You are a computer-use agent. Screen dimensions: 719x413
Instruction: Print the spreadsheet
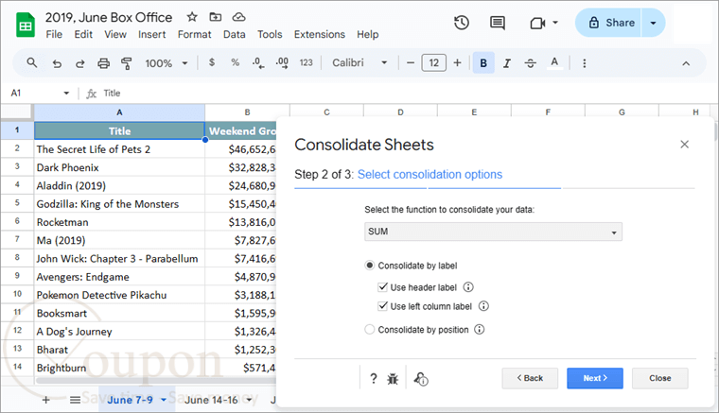(104, 63)
